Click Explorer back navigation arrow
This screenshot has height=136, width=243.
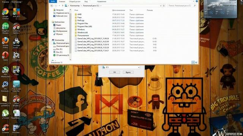tap(52, 6)
